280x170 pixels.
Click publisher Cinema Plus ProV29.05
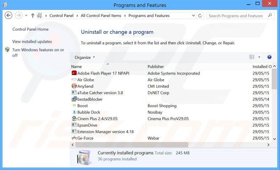168,118
